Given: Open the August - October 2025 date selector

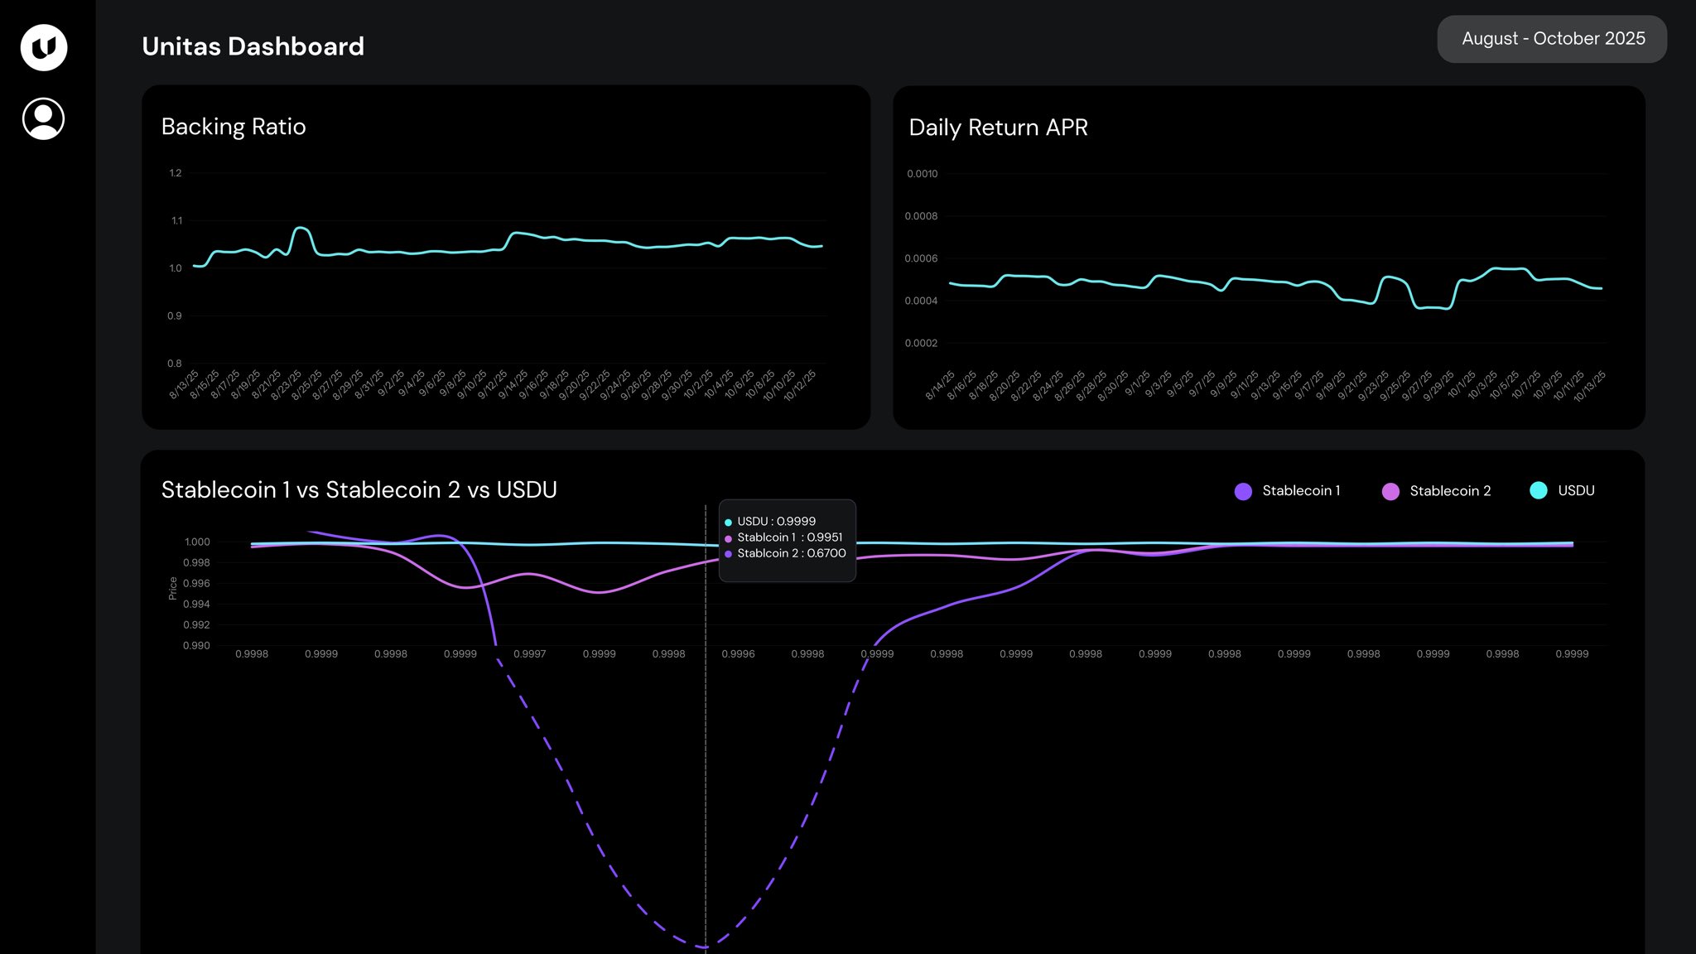Looking at the screenshot, I should (x=1551, y=38).
